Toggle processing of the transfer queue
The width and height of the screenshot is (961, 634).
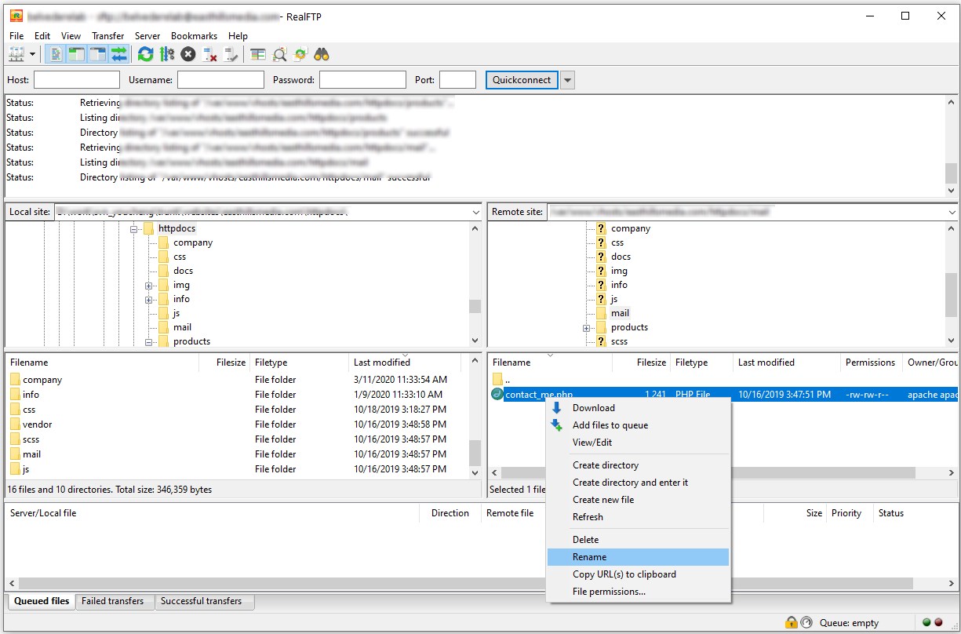tap(166, 54)
